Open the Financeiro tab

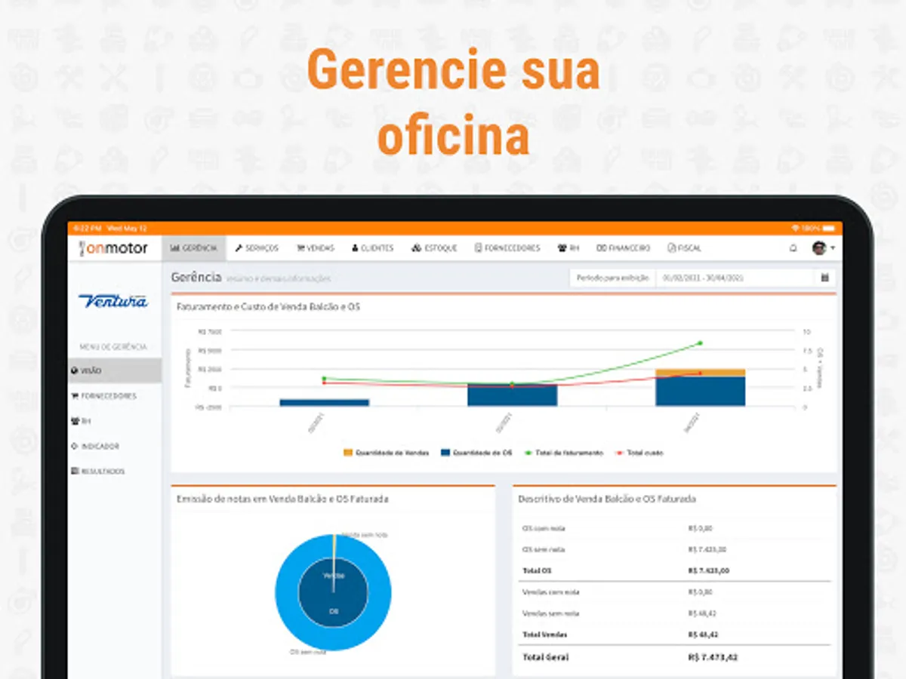click(623, 248)
